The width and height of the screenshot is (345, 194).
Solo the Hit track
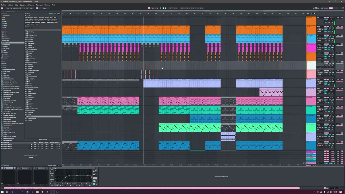pos(330,26)
